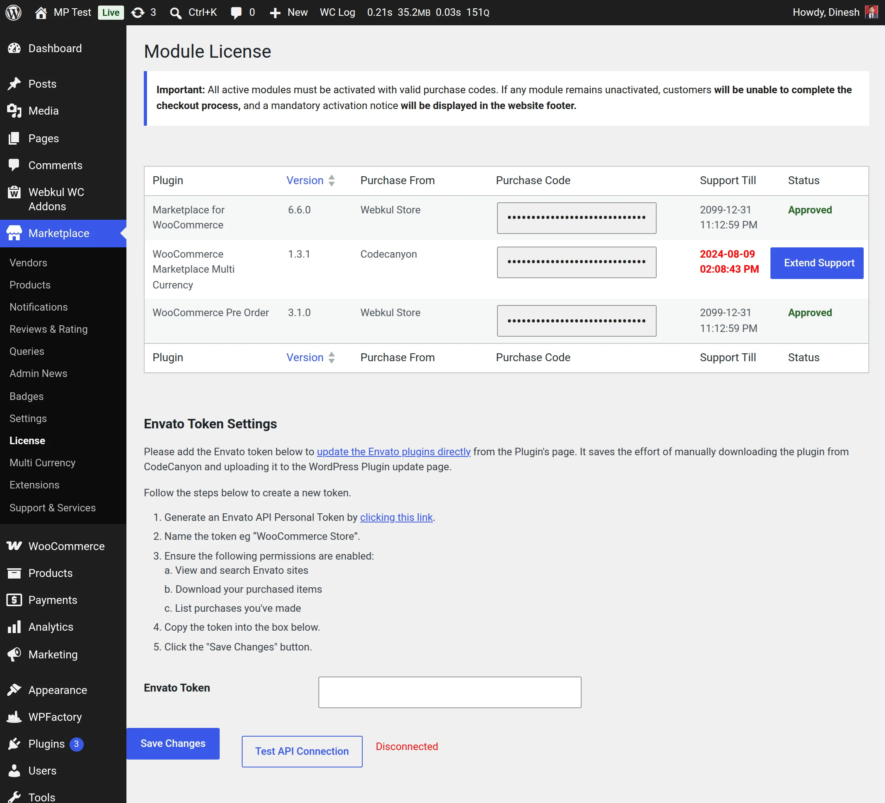This screenshot has height=803, width=885.
Task: Click 'Codecanyon' purchase source cell
Action: point(388,254)
